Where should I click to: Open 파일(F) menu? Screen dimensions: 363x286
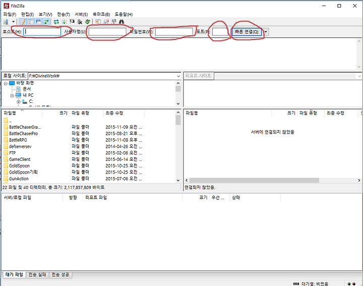[x=10, y=14]
